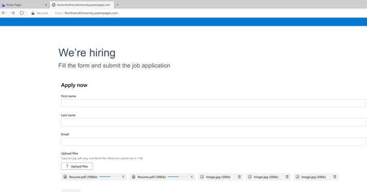Focus the address bar URL
Viewport: 367px width, 192px height.
(x=86, y=13)
